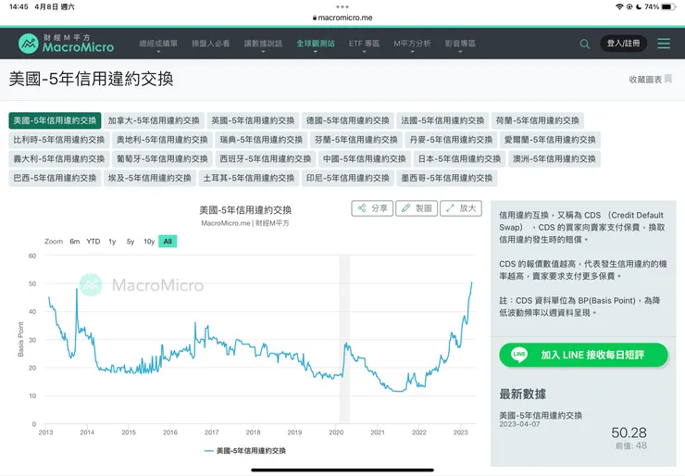This screenshot has height=476, width=685.
Task: Select 美國-5年信用違約交換 tab
Action: [x=55, y=120]
